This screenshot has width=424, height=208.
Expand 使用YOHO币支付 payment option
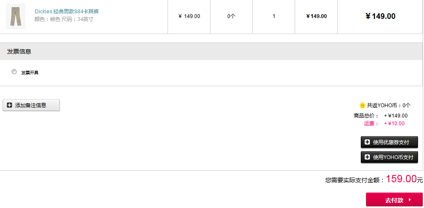coord(389,157)
